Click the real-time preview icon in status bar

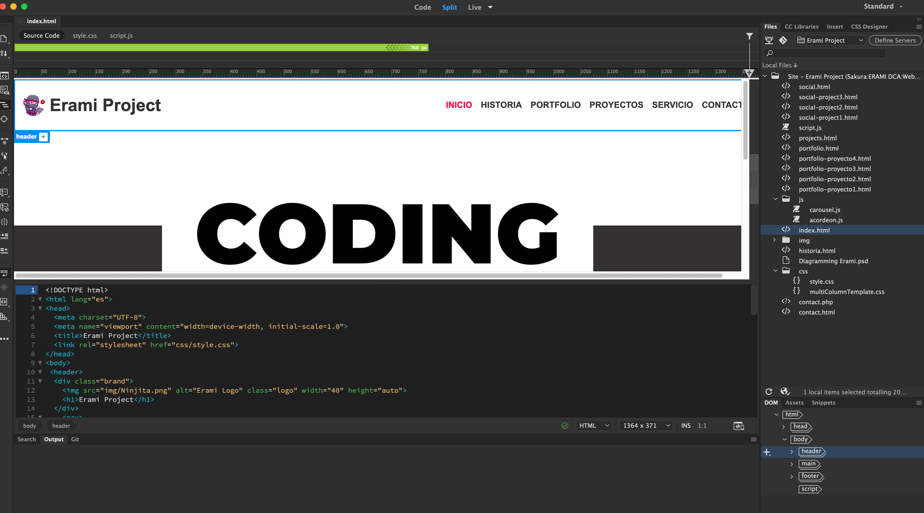[x=739, y=426]
